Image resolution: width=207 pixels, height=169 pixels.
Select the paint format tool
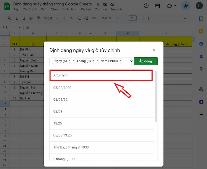38,18
